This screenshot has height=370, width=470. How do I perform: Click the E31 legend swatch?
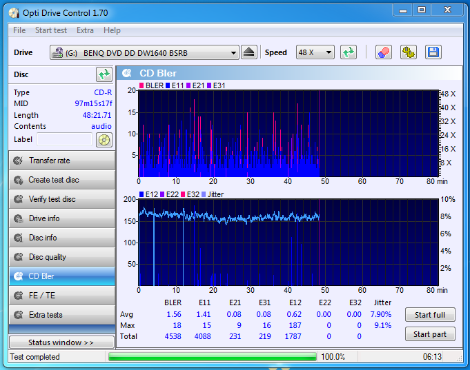click(209, 85)
